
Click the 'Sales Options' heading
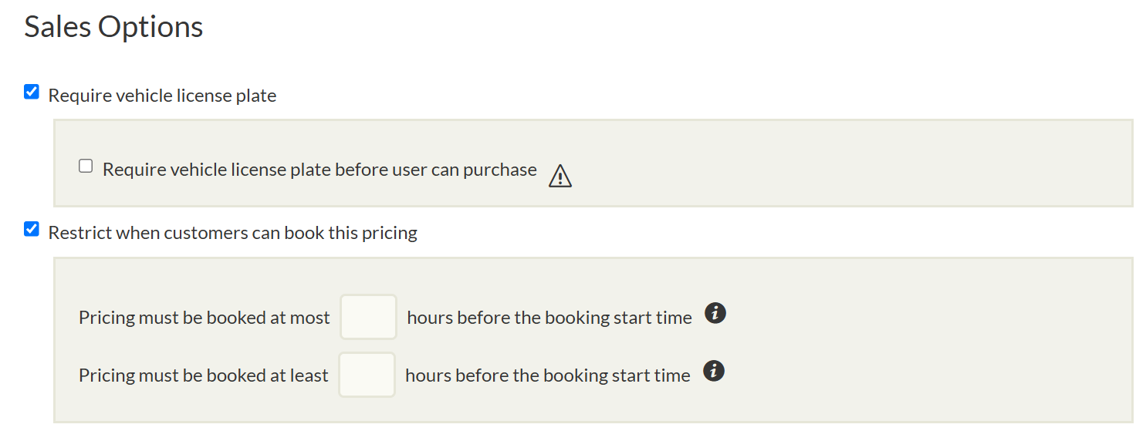(113, 27)
